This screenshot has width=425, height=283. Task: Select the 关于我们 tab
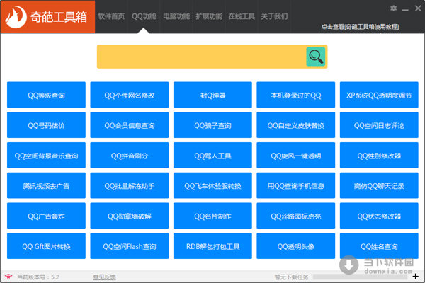coord(274,16)
